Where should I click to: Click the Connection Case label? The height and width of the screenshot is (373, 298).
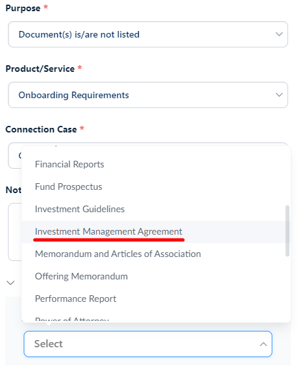[41, 129]
